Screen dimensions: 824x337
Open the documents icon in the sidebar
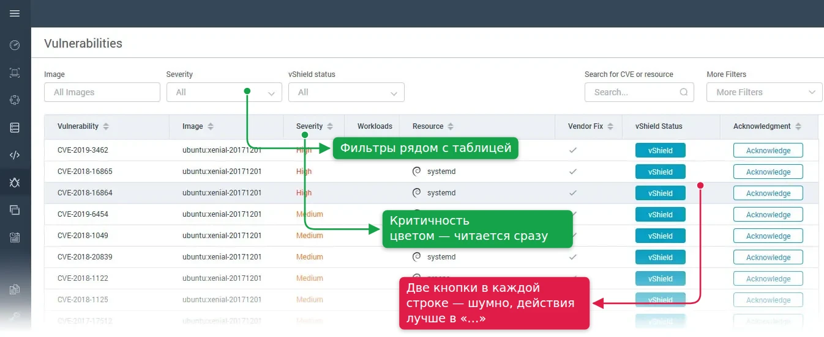(15, 289)
